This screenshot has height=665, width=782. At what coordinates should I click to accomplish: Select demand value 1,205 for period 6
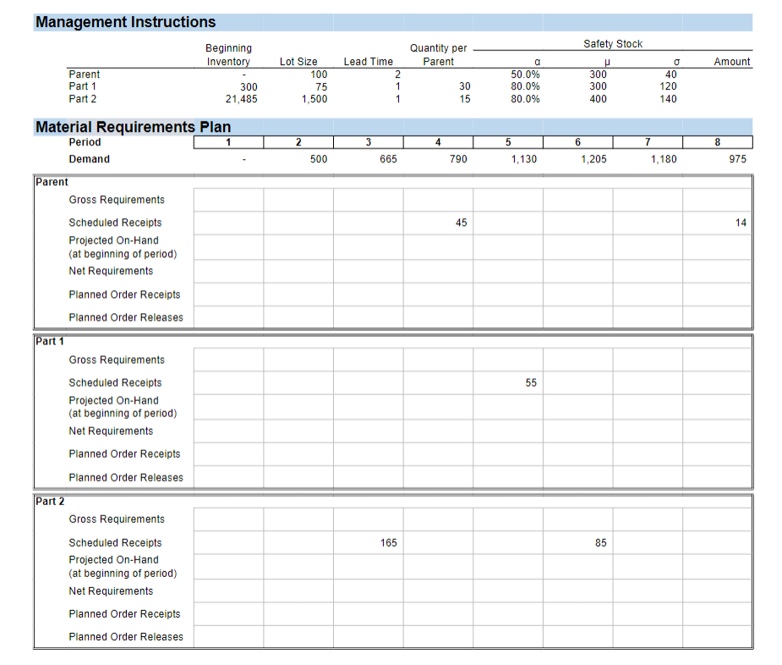pos(593,159)
